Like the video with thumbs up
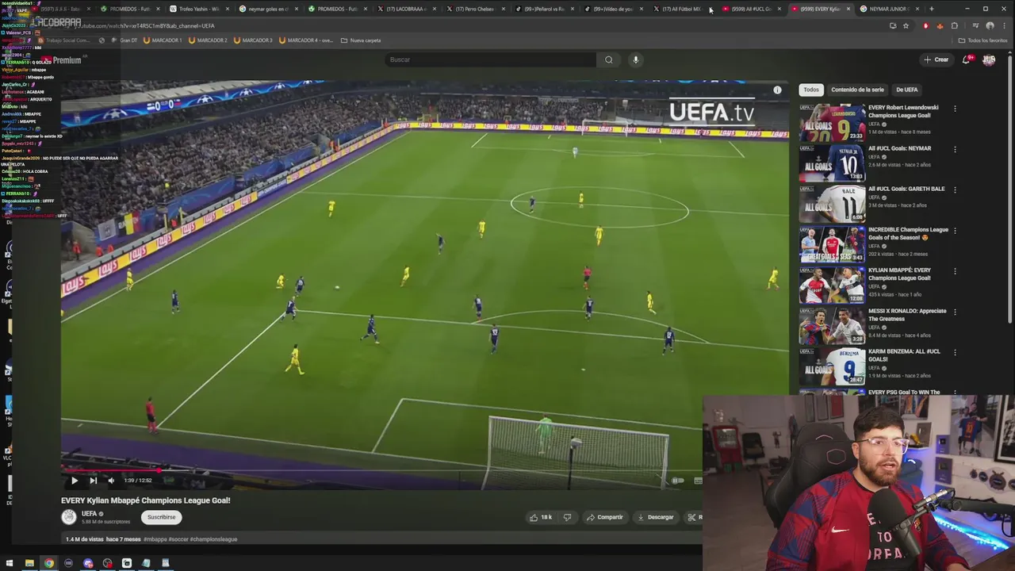This screenshot has width=1015, height=571. click(541, 517)
